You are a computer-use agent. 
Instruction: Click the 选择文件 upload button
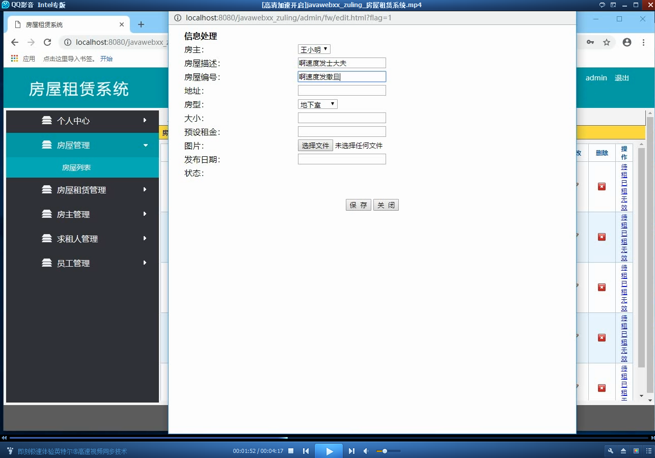point(315,146)
